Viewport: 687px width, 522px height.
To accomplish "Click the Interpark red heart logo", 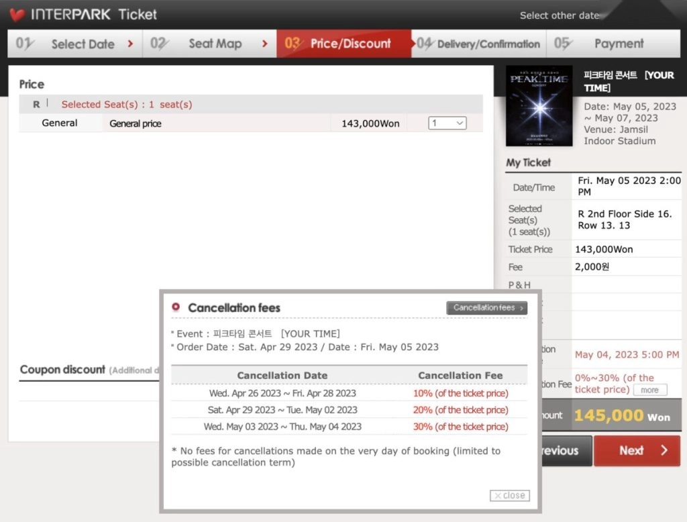I will pos(17,15).
